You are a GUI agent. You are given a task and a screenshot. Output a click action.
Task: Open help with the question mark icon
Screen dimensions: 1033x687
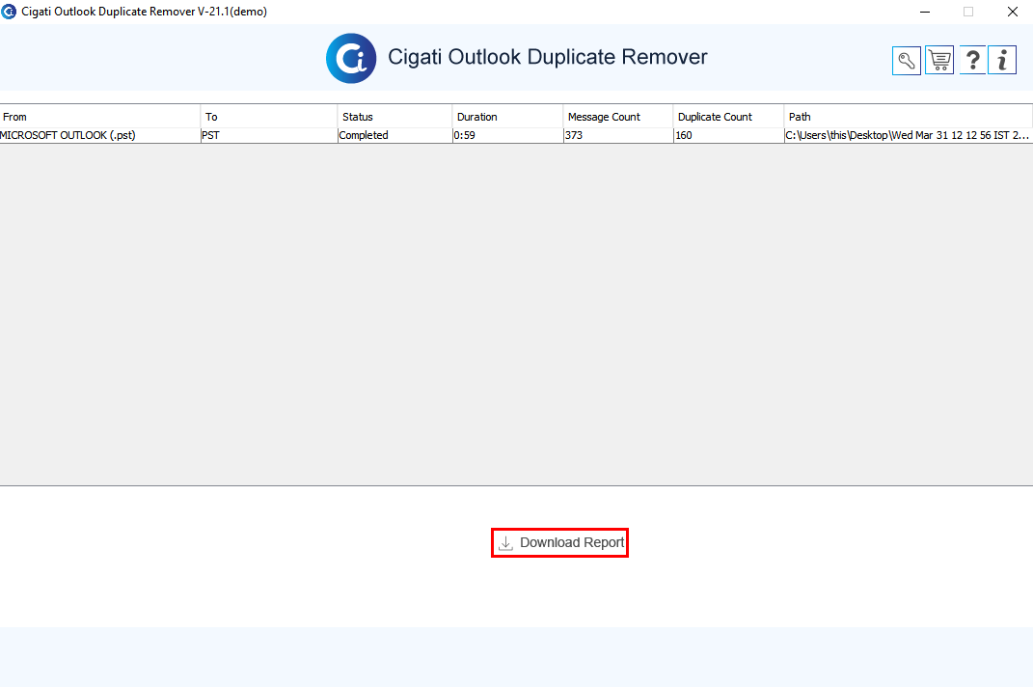pos(972,61)
